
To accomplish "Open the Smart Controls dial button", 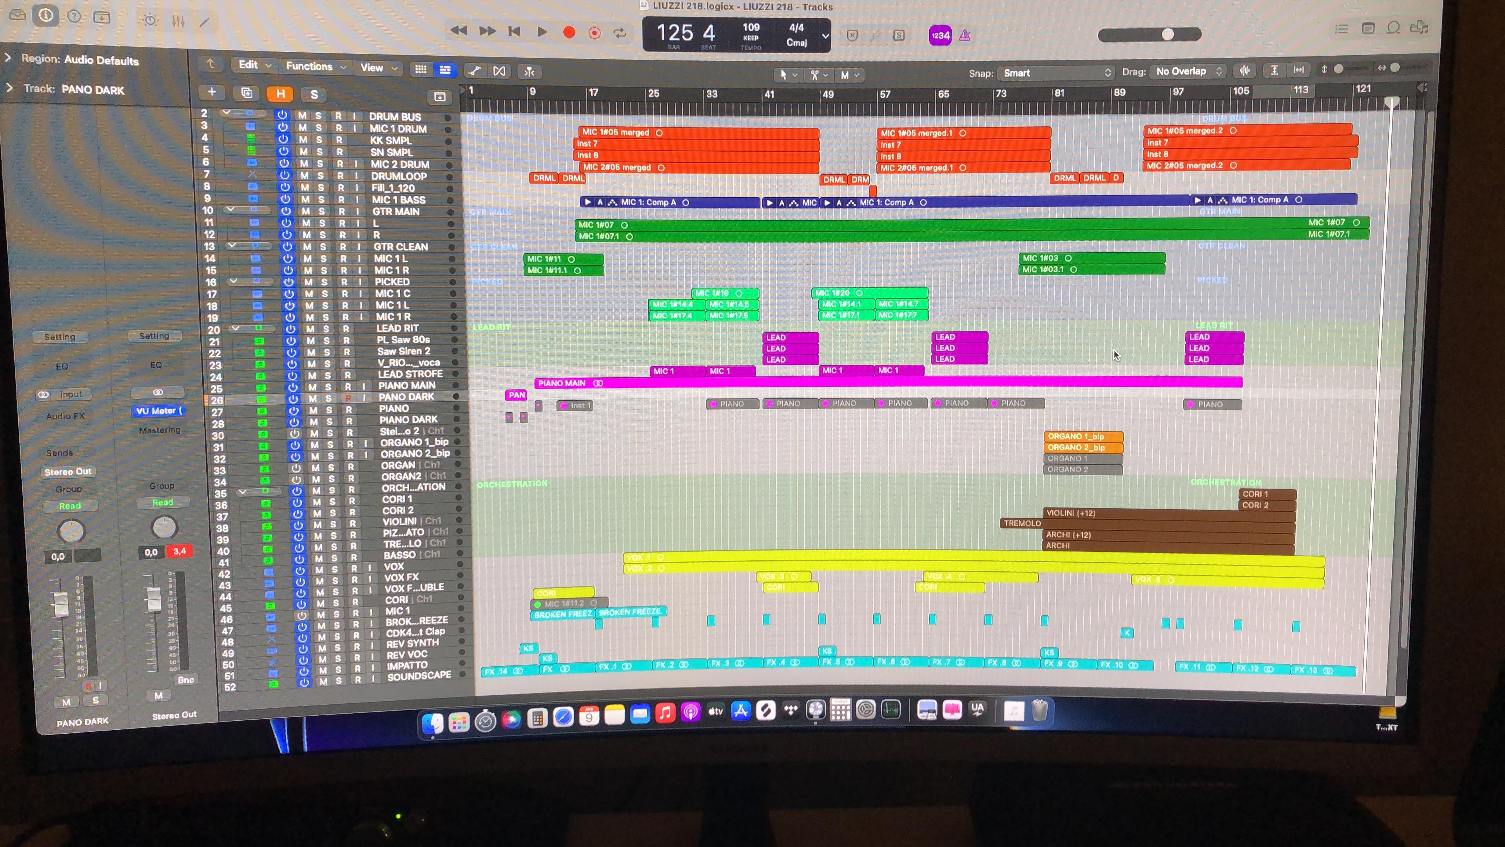I will pyautogui.click(x=150, y=20).
